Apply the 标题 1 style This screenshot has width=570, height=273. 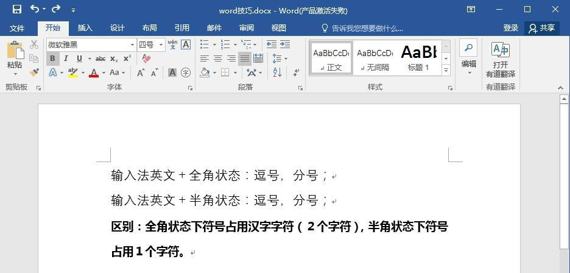pyautogui.click(x=418, y=58)
